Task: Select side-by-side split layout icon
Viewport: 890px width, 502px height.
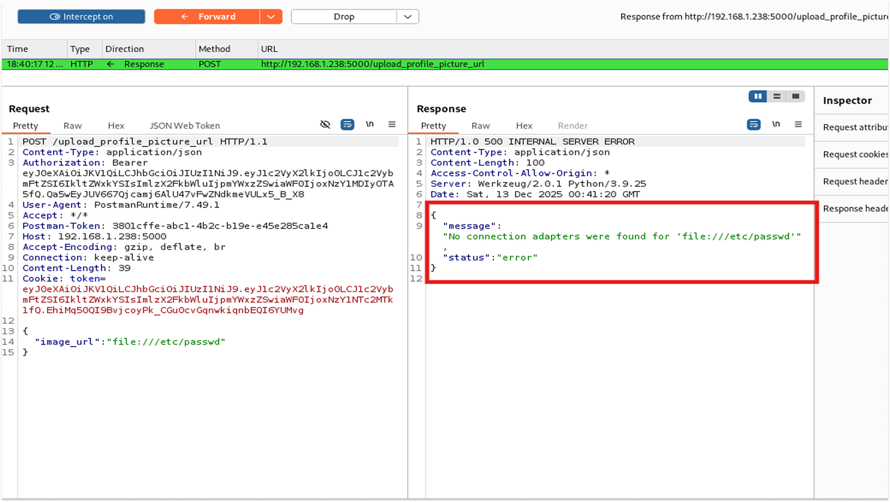Action: click(x=758, y=96)
